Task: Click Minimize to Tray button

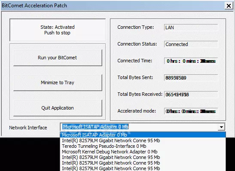Action: coord(58,82)
